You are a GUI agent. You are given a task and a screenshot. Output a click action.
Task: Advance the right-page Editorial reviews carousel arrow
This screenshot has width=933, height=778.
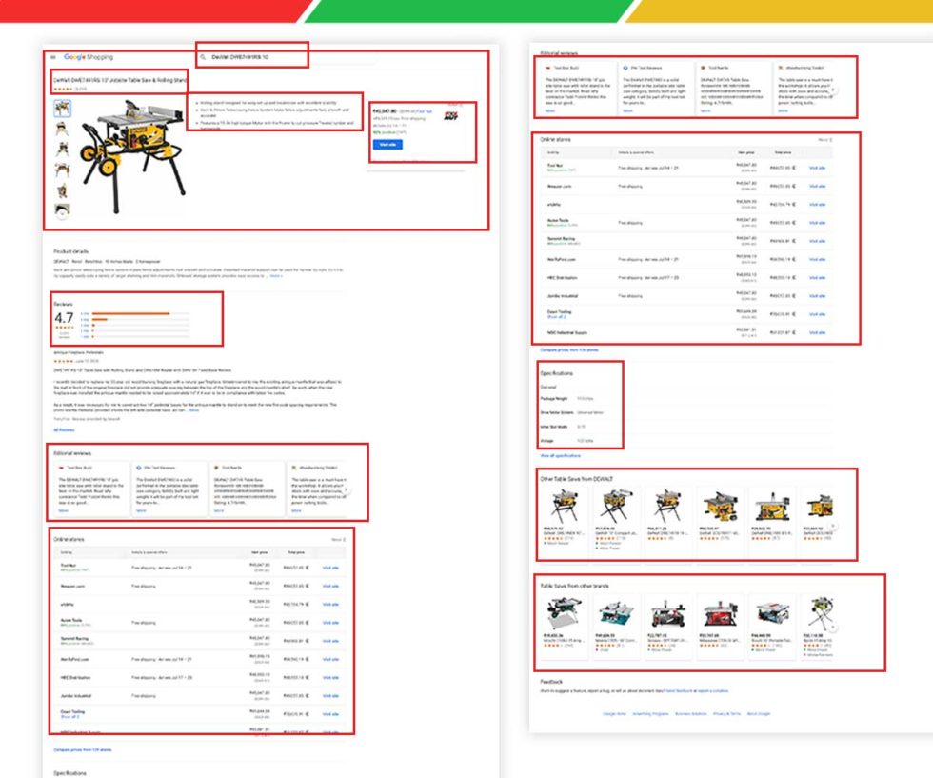pyautogui.click(x=833, y=90)
